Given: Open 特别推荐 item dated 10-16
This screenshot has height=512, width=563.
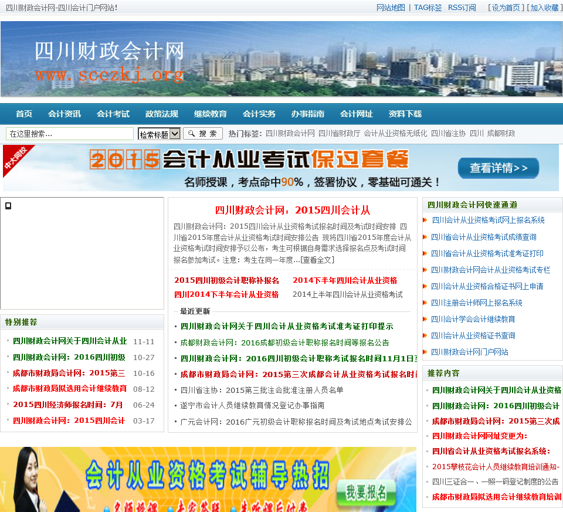Looking at the screenshot, I should coord(69,373).
